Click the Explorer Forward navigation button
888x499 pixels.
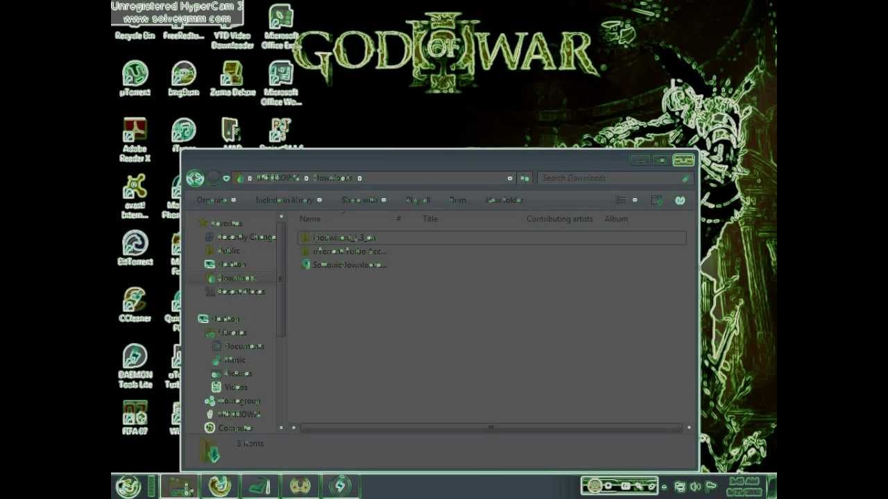pos(213,178)
